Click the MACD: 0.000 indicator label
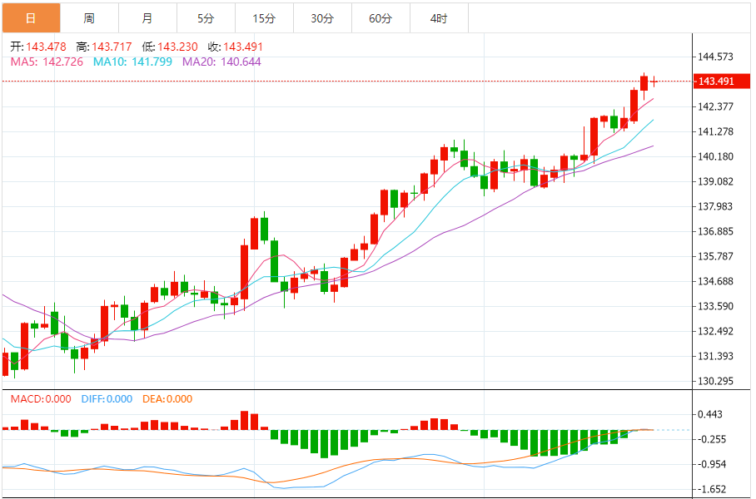 (x=40, y=399)
